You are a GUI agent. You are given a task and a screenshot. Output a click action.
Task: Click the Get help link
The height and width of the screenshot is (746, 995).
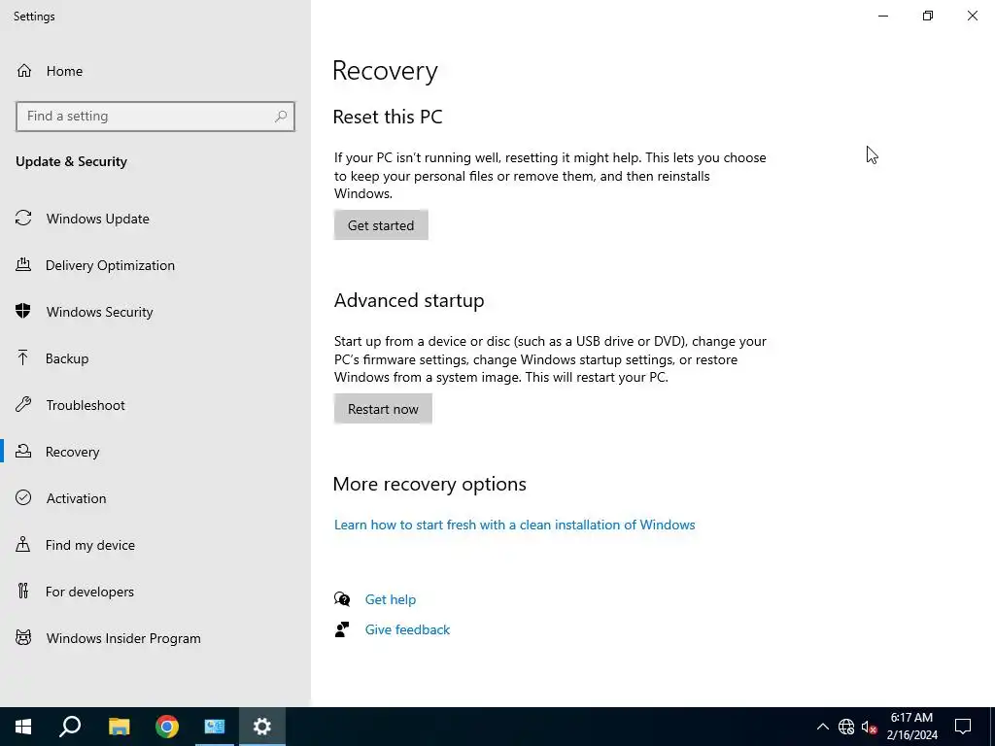(x=391, y=599)
